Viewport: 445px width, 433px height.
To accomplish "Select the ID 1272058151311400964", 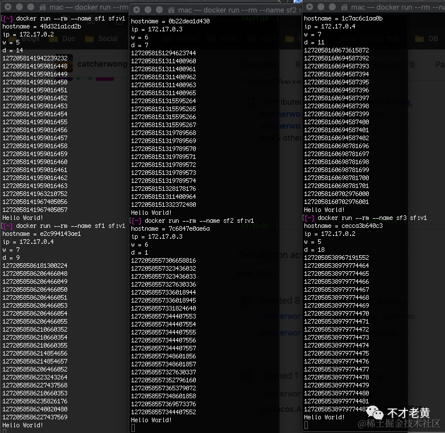I will click(x=163, y=197).
